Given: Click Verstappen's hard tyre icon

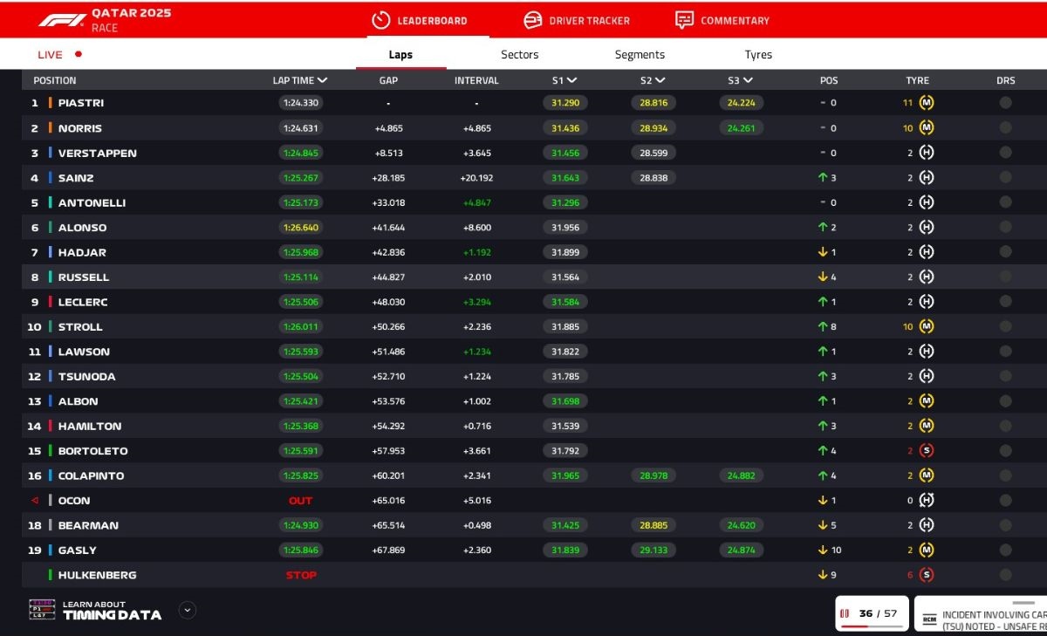Looking at the screenshot, I should click(x=927, y=153).
